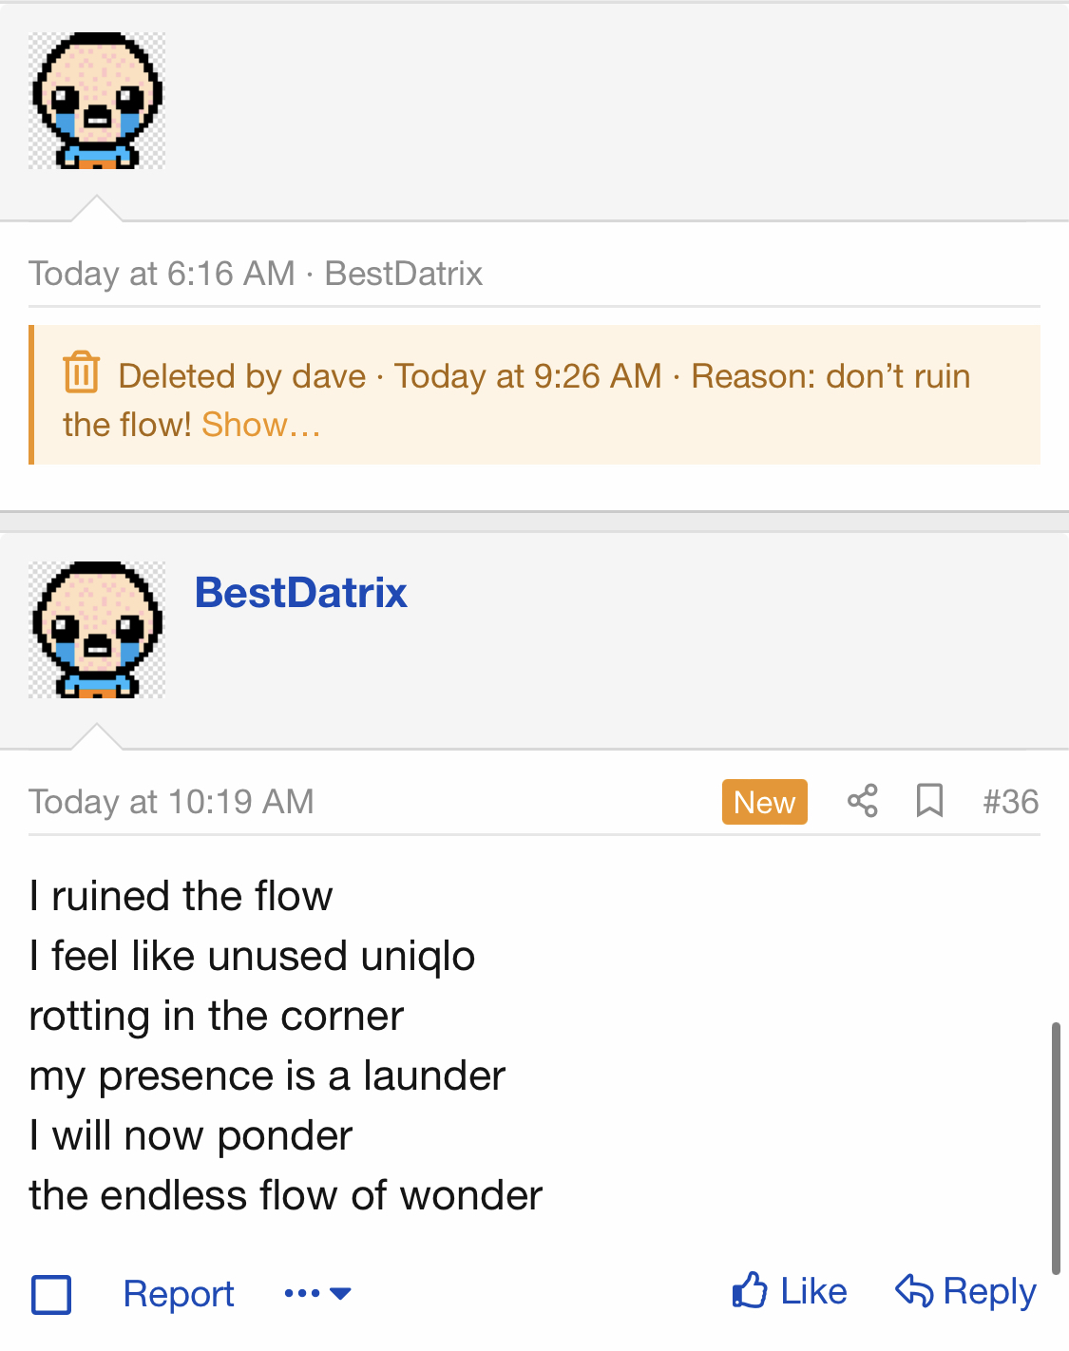Click the orange New badge
This screenshot has height=1351, width=1069.
coord(764,802)
